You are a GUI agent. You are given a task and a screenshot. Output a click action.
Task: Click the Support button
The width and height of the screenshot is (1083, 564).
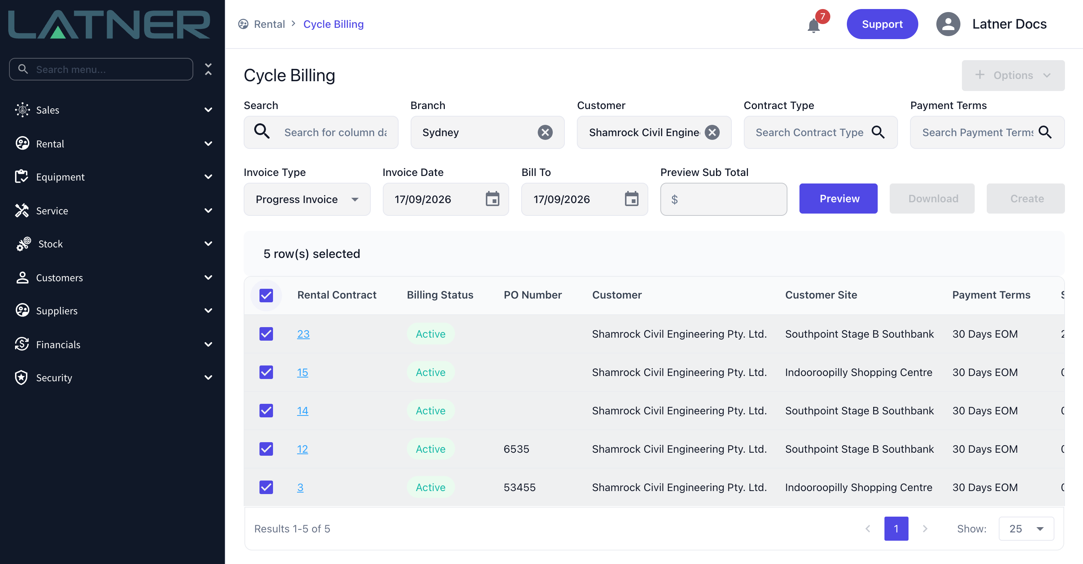882,24
